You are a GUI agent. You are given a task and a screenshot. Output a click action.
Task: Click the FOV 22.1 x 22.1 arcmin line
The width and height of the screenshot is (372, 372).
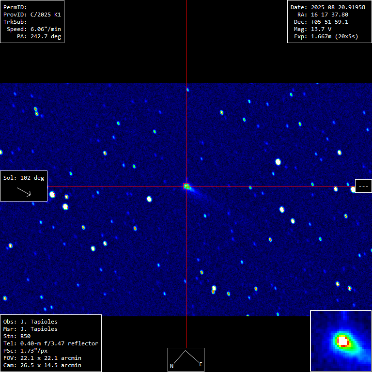pyautogui.click(x=43, y=358)
